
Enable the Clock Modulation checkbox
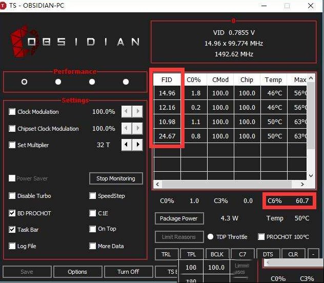pyautogui.click(x=12, y=112)
